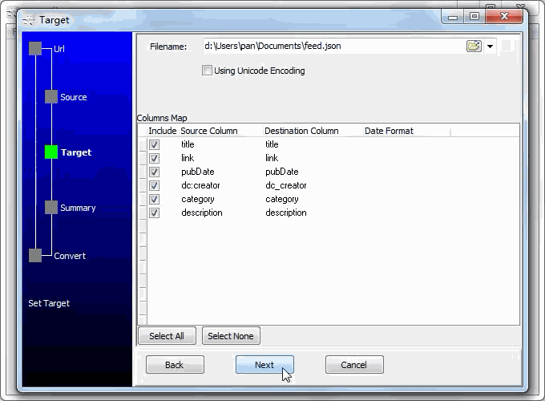Click Cancel to abort the wizard

354,365
